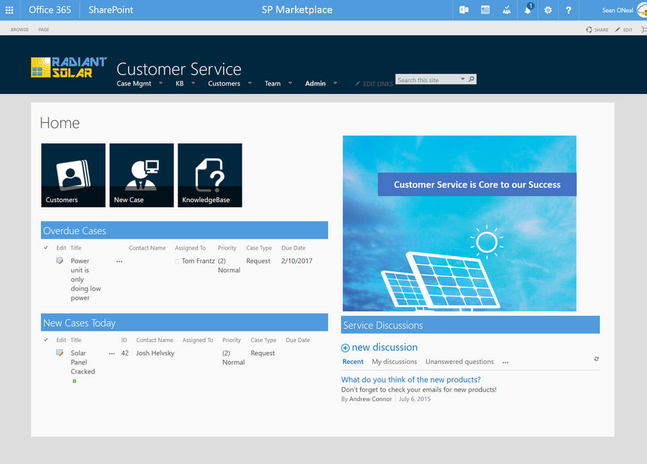Image resolution: width=647 pixels, height=464 pixels.
Task: Start a new discussion
Action: pyautogui.click(x=385, y=347)
